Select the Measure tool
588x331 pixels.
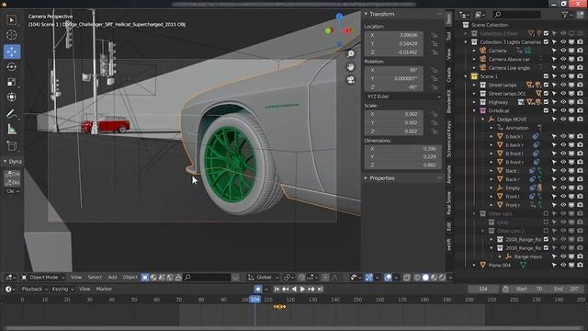(12, 130)
